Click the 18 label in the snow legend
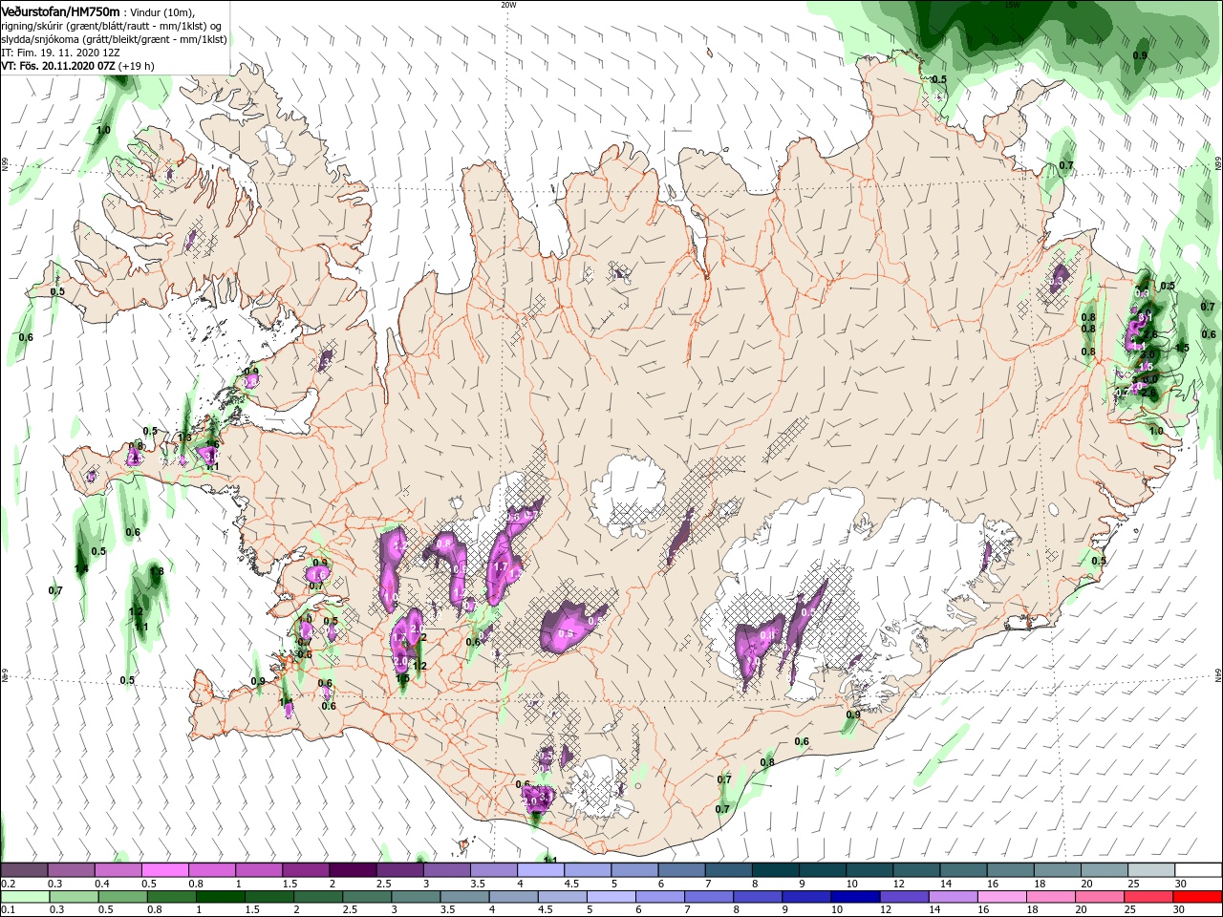Image resolution: width=1223 pixels, height=917 pixels. tap(1041, 884)
